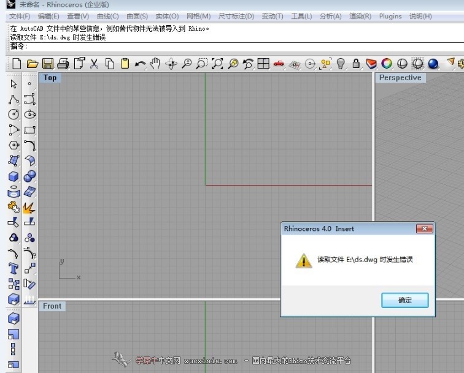Click the Zoom Extents icon
Screen dimensions: 464x373
[x=217, y=64]
